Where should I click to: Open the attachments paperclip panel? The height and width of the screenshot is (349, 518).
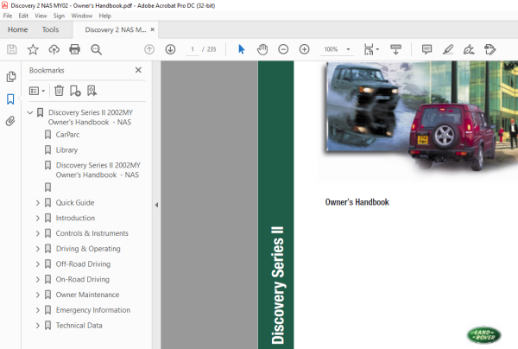point(10,121)
